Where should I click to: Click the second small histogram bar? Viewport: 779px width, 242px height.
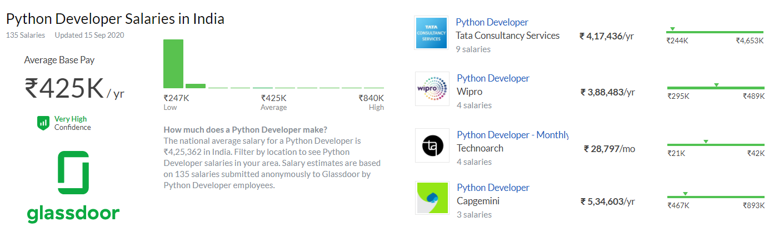coord(196,86)
